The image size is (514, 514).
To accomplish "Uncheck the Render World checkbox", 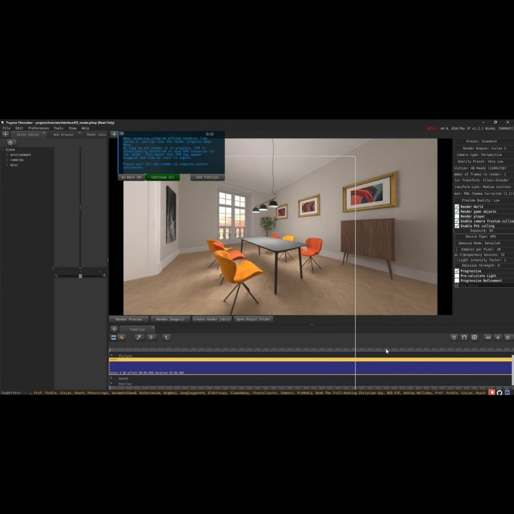I will coord(456,207).
